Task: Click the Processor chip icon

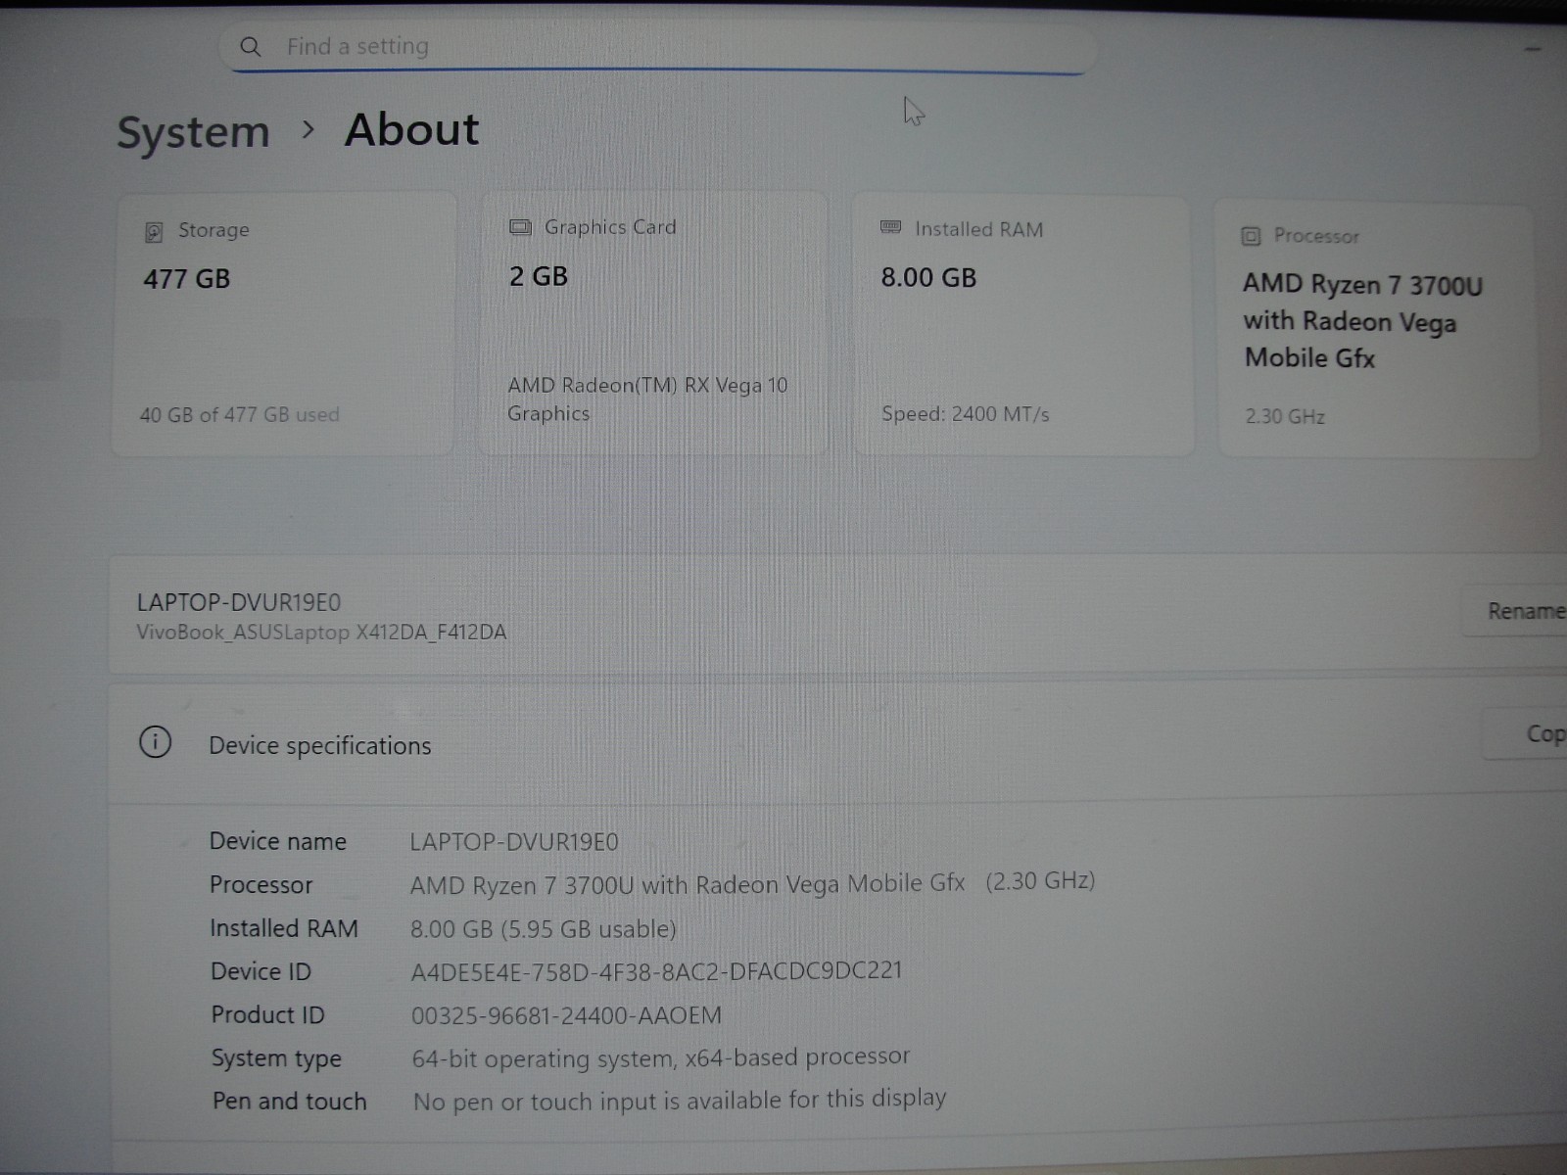Action: coord(1251,236)
